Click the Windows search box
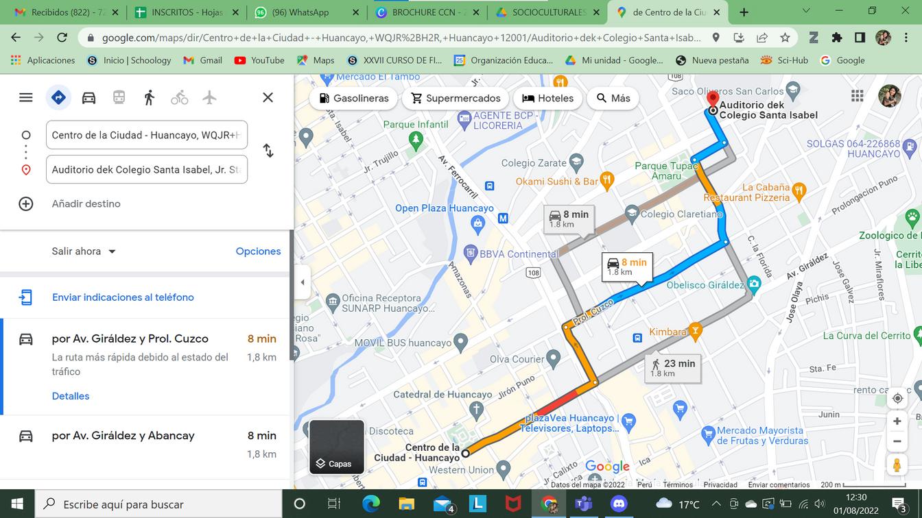Viewport: 922px width, 518px height. (x=158, y=504)
